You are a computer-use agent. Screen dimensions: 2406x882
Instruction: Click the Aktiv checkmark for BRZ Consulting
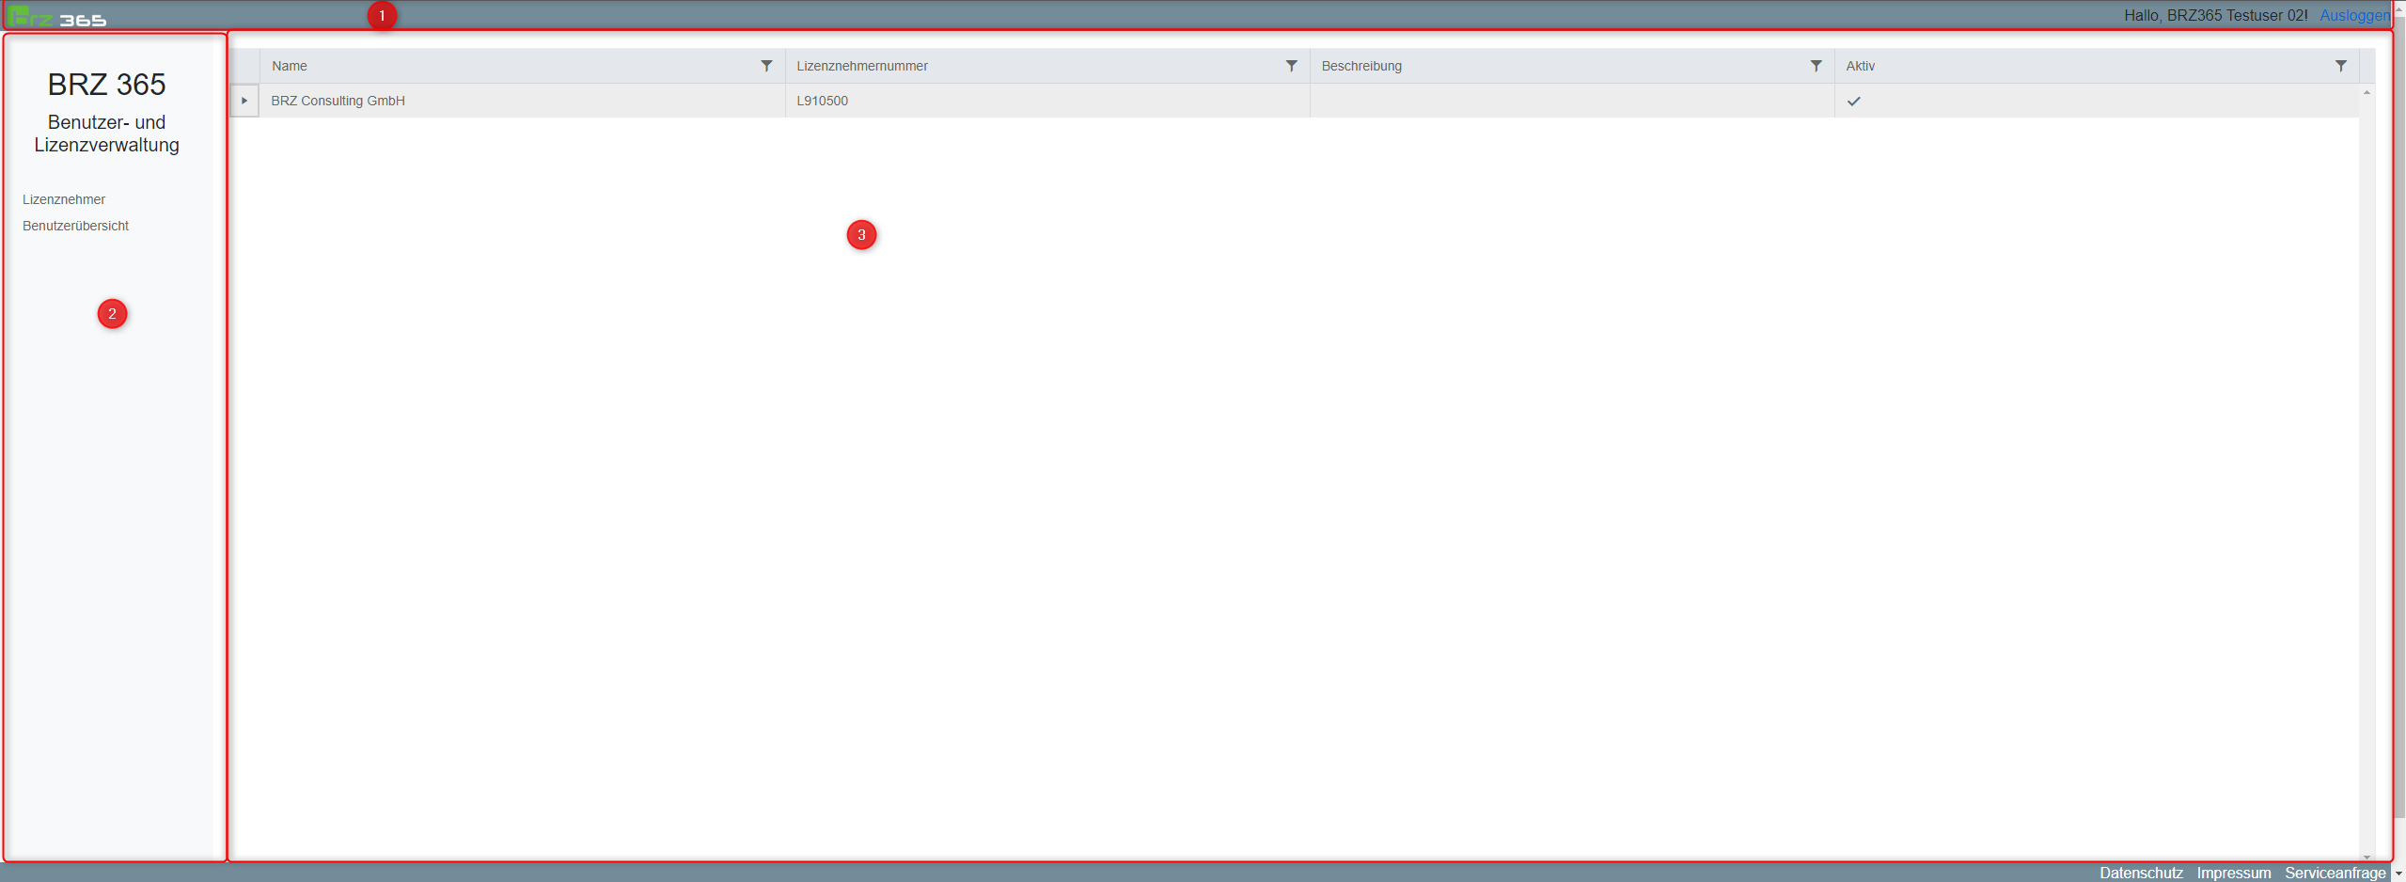pos(1853,102)
